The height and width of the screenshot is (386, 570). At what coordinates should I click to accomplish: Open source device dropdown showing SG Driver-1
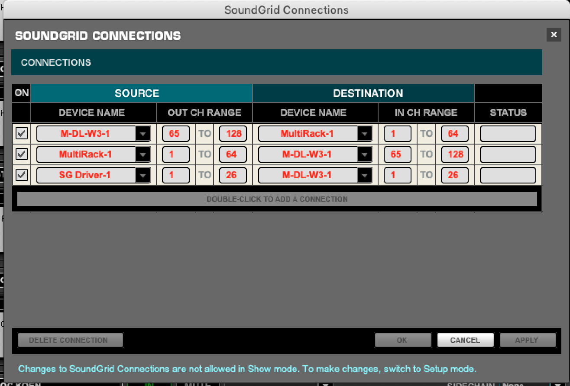tap(94, 175)
